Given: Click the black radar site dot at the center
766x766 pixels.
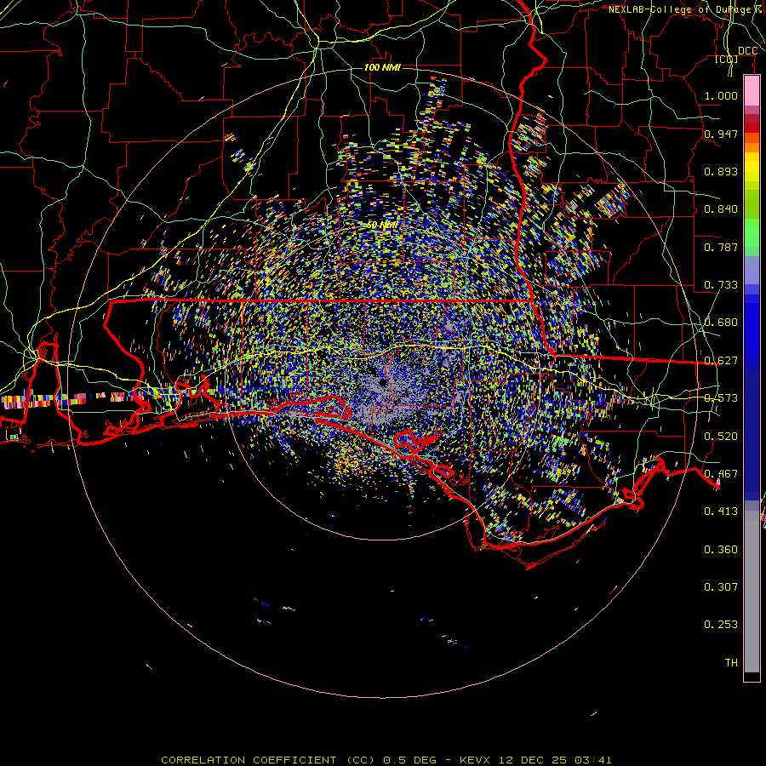Looking at the screenshot, I should [x=383, y=382].
